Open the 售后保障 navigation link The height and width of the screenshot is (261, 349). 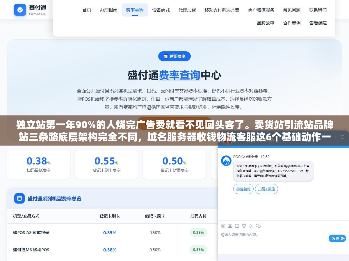(x=318, y=23)
